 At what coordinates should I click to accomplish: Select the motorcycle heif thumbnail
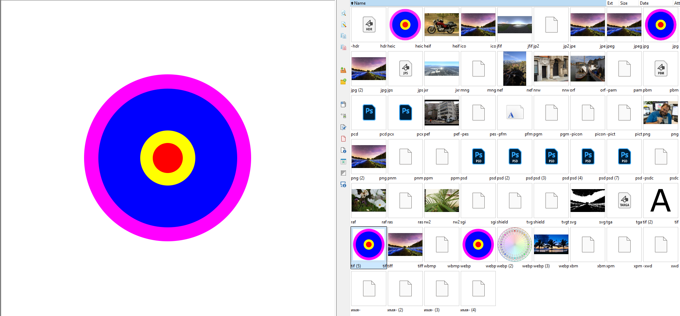[x=441, y=25]
